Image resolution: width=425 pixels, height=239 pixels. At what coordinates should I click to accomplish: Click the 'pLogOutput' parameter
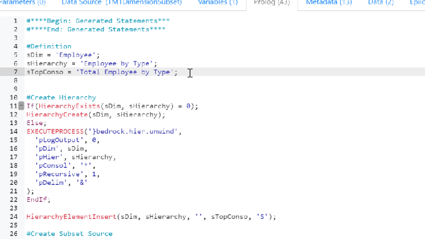[59, 140]
